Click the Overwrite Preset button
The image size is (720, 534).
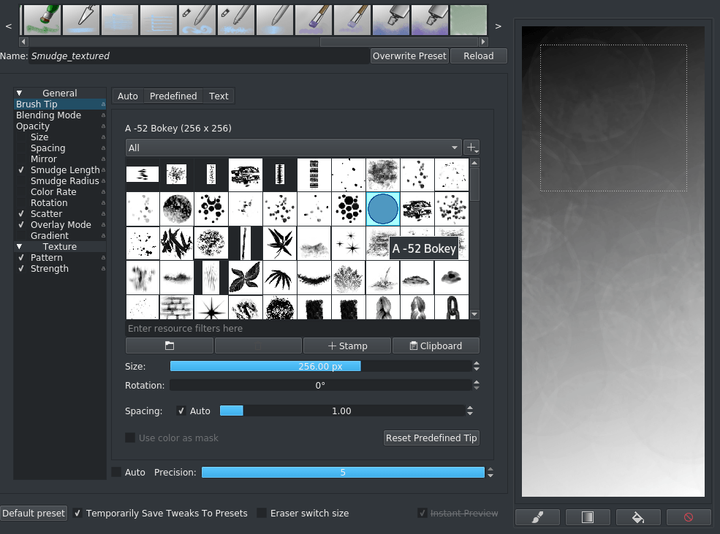pos(409,56)
